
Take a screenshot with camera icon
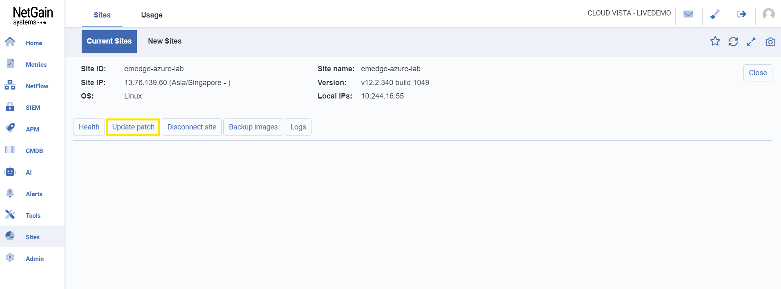pos(770,42)
